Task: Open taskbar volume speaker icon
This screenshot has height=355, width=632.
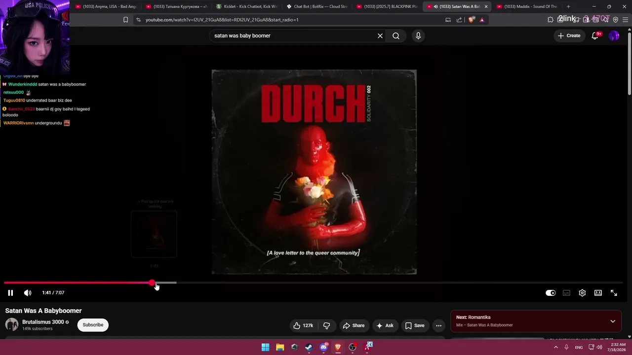Action: click(599, 347)
